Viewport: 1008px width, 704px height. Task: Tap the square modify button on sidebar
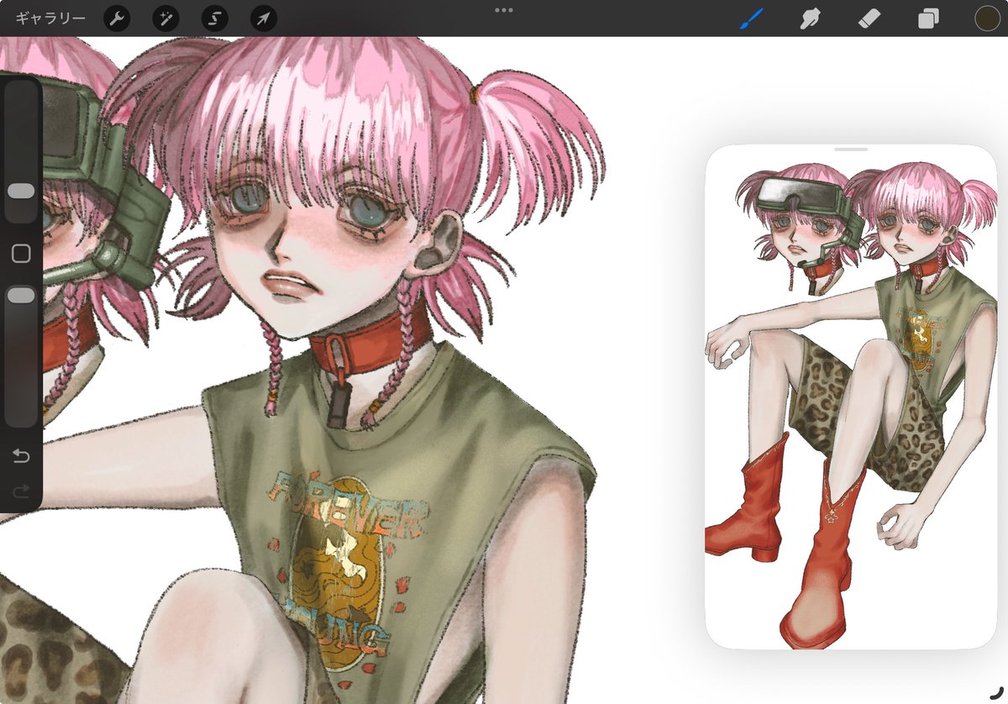click(x=21, y=254)
